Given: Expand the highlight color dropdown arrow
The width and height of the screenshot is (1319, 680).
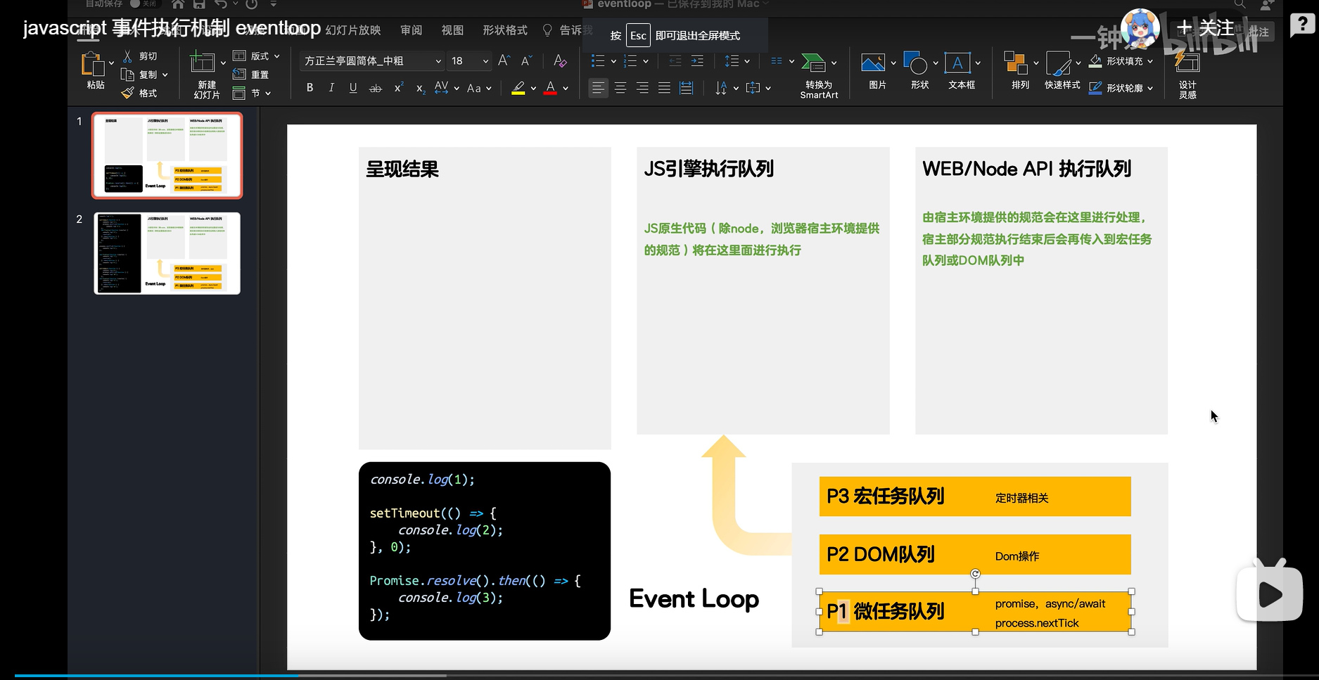Looking at the screenshot, I should 533,89.
